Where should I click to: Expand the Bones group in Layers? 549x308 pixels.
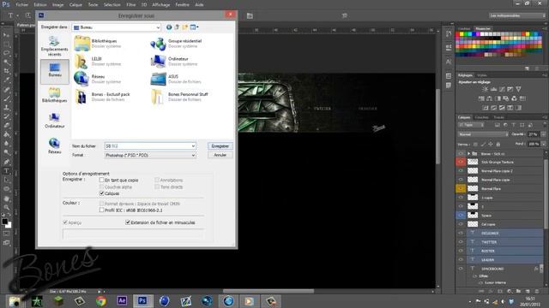[x=469, y=154]
